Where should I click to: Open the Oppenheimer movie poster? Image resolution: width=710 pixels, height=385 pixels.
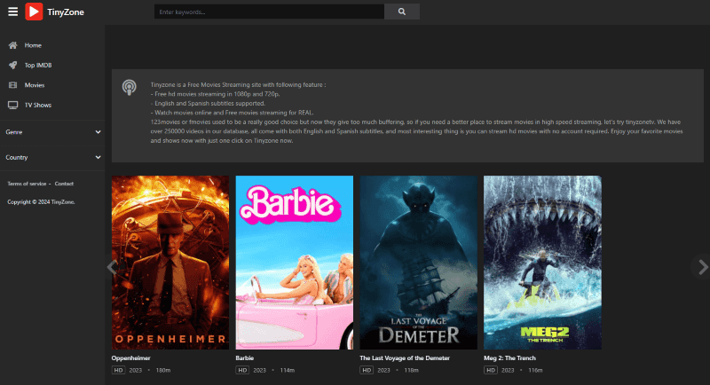[170, 262]
